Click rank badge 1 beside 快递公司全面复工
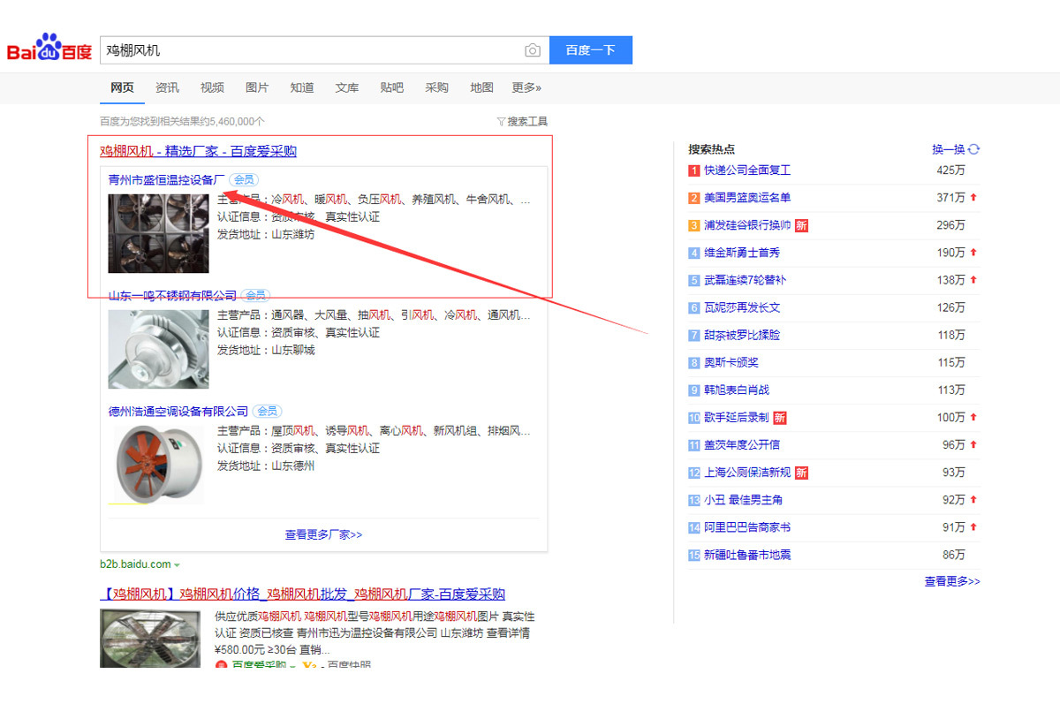Screen dimensions: 1060x704 [x=694, y=170]
